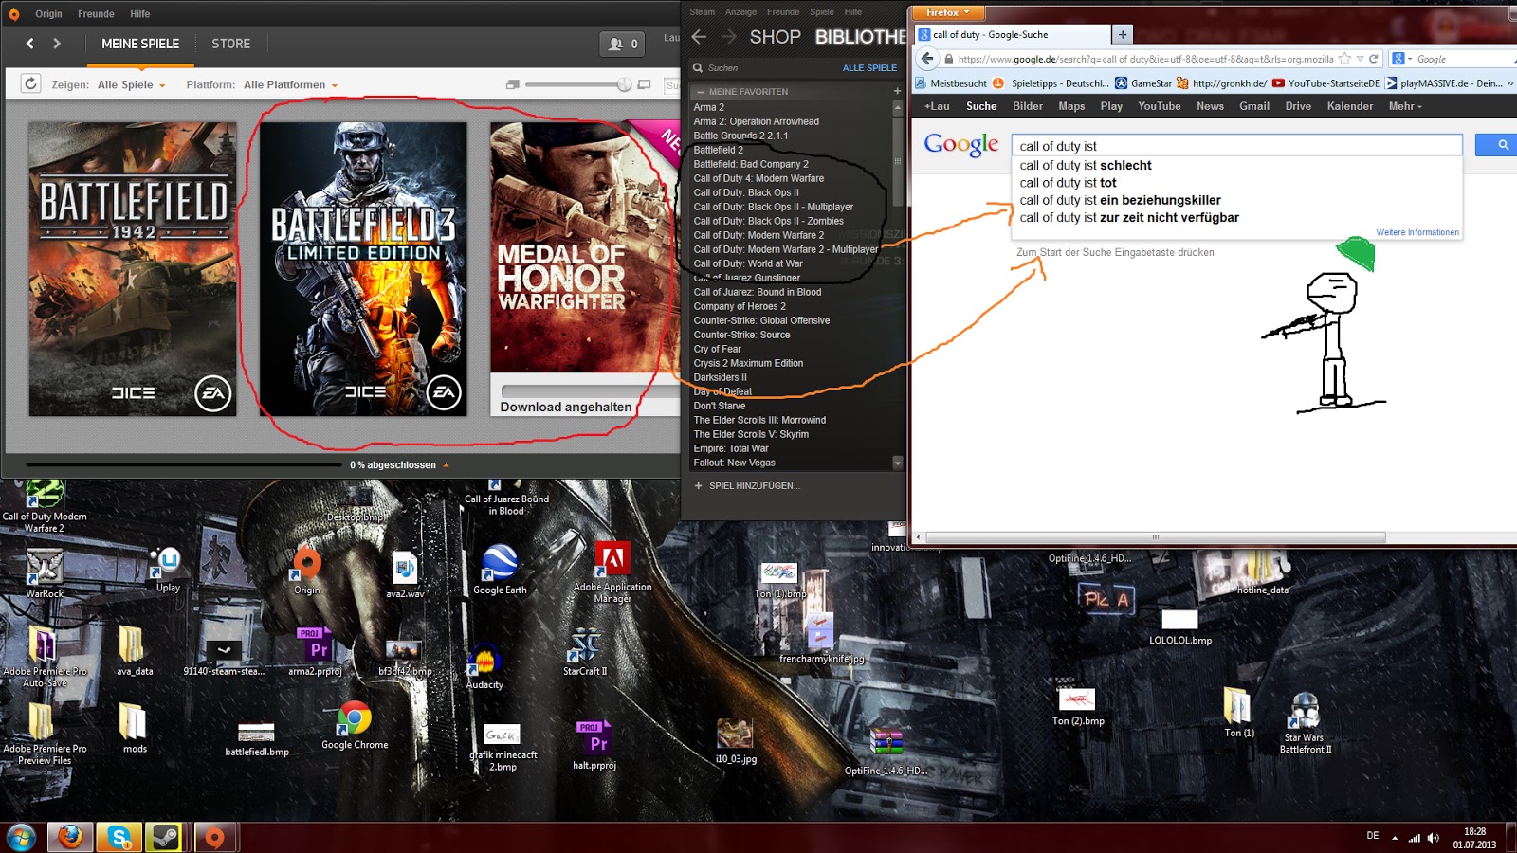Click the Steam forward arrow
This screenshot has width=1517, height=853.
click(729, 37)
